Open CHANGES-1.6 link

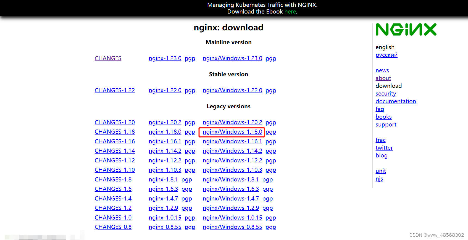tap(113, 189)
